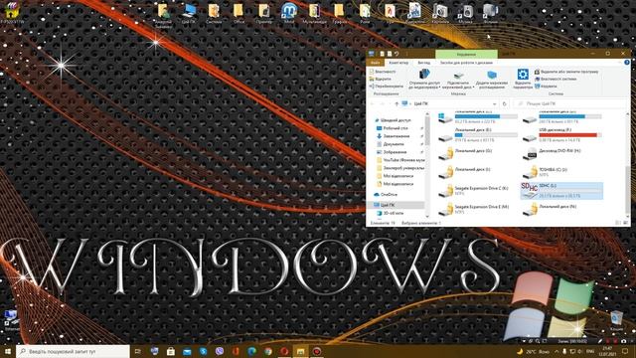Switch to the 'Комп'ютер' ribbon tab
The image size is (636, 358).
point(398,63)
